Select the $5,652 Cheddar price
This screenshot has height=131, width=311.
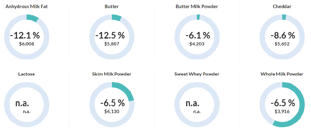click(x=282, y=44)
